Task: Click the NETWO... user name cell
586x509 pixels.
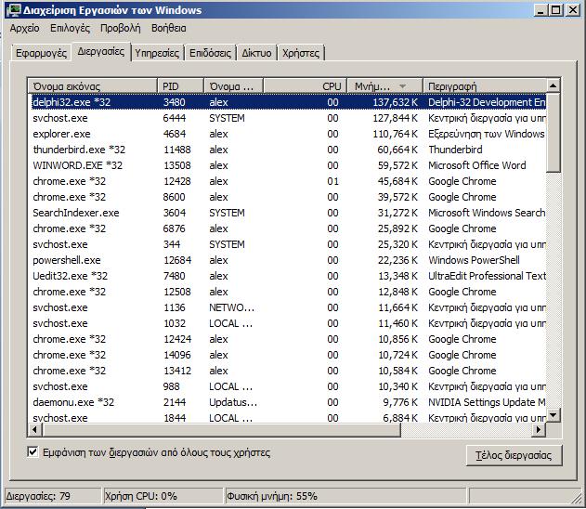Action: coord(231,307)
